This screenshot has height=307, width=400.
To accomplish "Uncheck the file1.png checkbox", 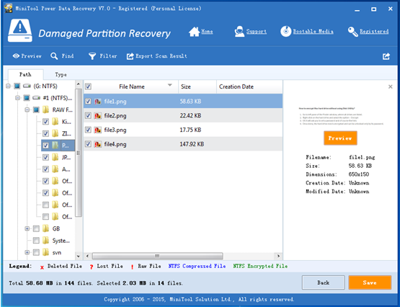I will pos(88,102).
